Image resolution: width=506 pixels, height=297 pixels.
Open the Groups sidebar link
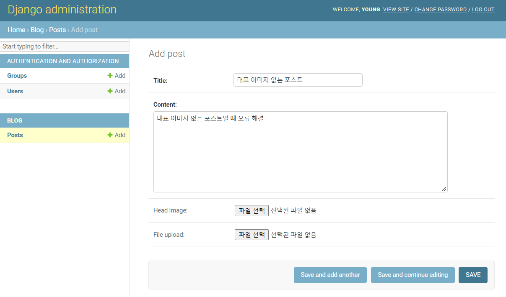coord(17,76)
